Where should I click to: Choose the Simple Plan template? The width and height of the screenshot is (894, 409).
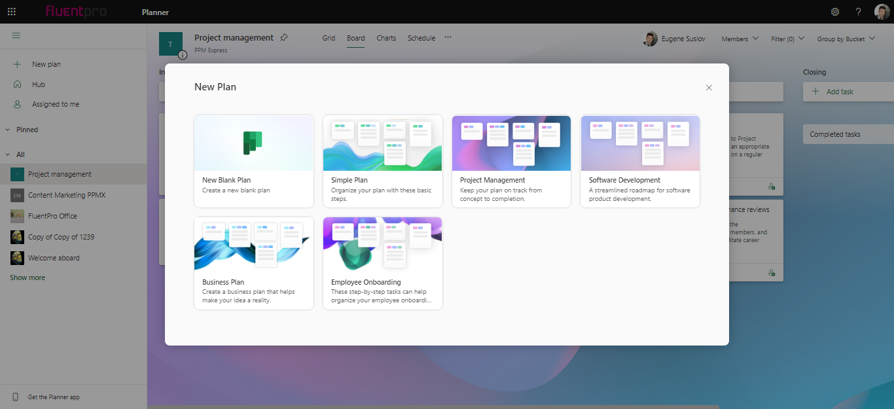point(383,162)
